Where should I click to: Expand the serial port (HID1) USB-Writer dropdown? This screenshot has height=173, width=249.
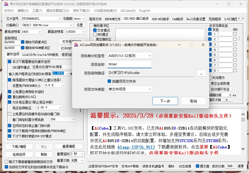click(x=71, y=25)
